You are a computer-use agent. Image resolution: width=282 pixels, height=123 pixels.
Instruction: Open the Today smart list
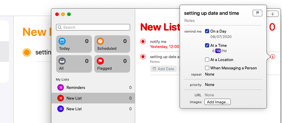73,44
